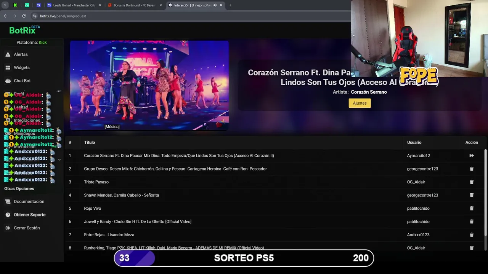This screenshot has width=488, height=274.
Task: Click user pablitochido in the Rojo Vivo row
Action: [x=418, y=209]
